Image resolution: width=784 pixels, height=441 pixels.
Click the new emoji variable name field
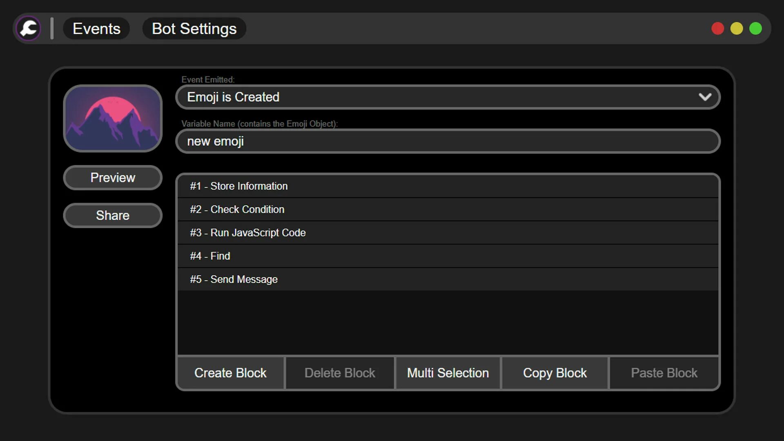pos(448,141)
